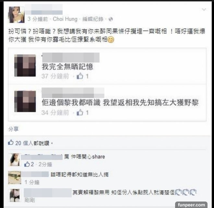
Task: Click thumbs-up icon beside 34 分鐘前 comment
Action: click(80, 113)
